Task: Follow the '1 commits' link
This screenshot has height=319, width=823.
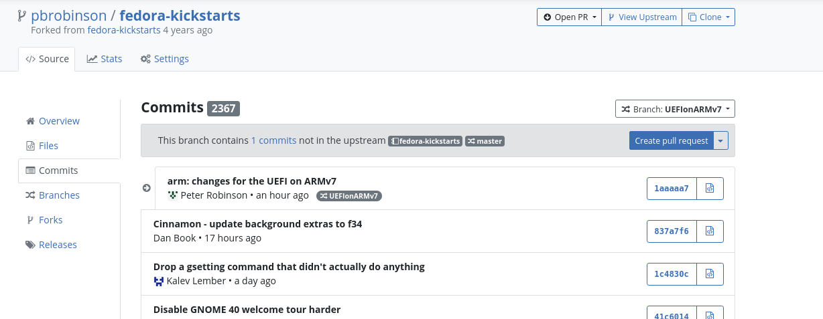Action: tap(273, 140)
